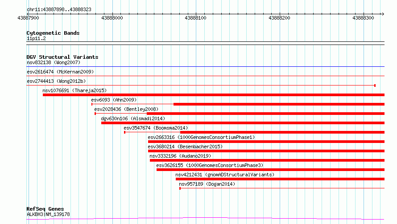
Task: Select the 43888100 ruler coordinate
Action: coord(196,18)
